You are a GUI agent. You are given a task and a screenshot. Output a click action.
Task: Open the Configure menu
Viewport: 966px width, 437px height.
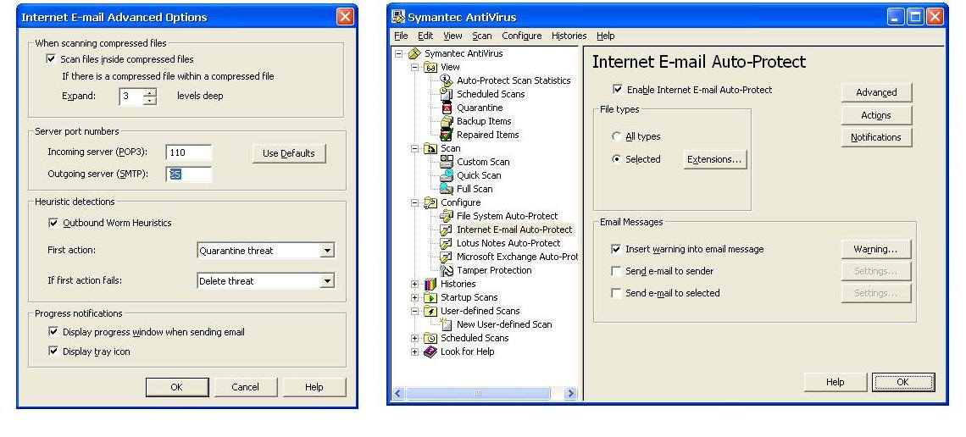tap(522, 36)
